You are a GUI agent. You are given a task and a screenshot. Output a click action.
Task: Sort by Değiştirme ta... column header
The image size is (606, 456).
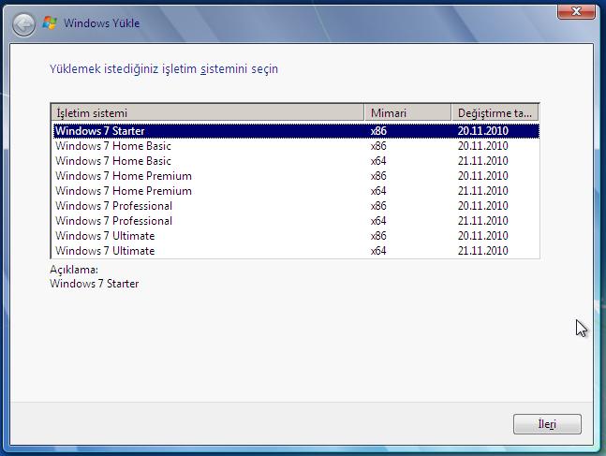coord(495,113)
